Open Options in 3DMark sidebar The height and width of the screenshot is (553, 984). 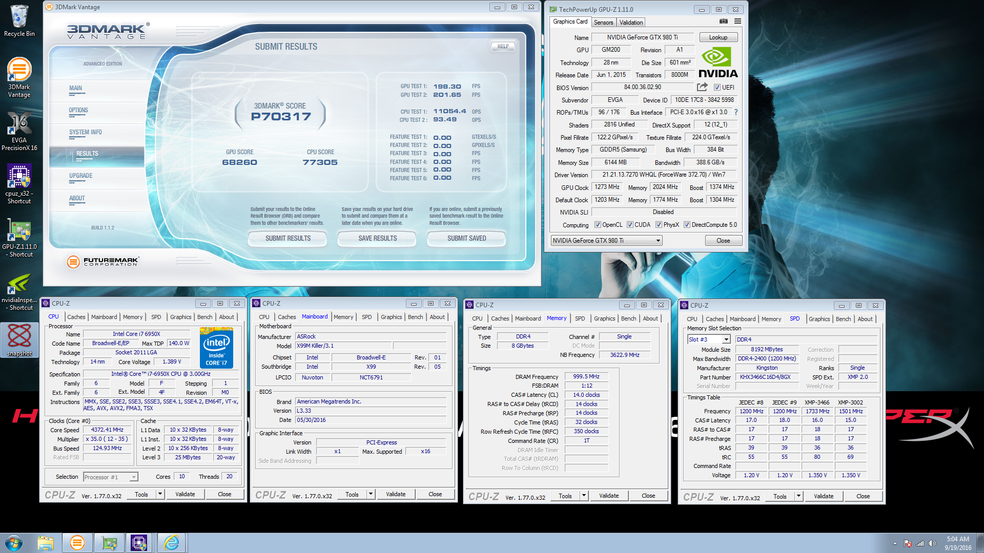coord(78,110)
